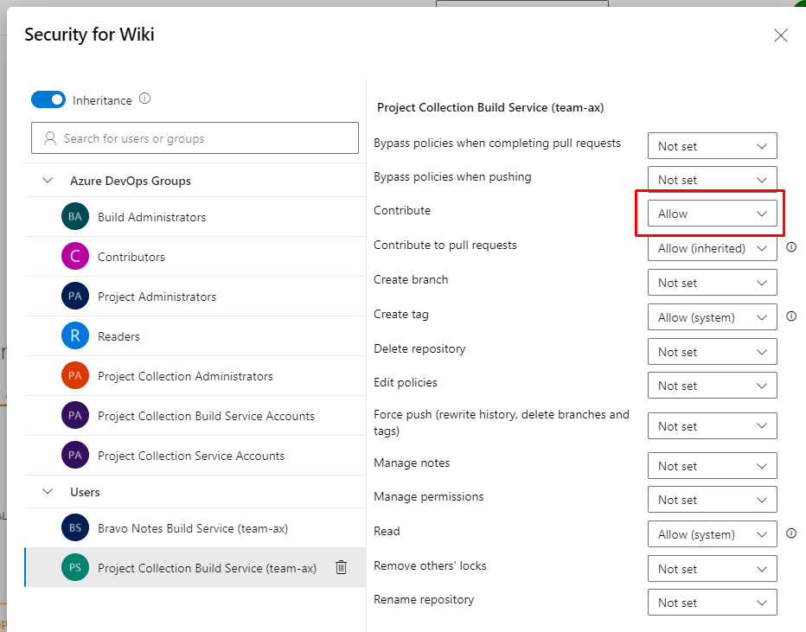Select the Readers group
The image size is (806, 632).
pos(195,336)
